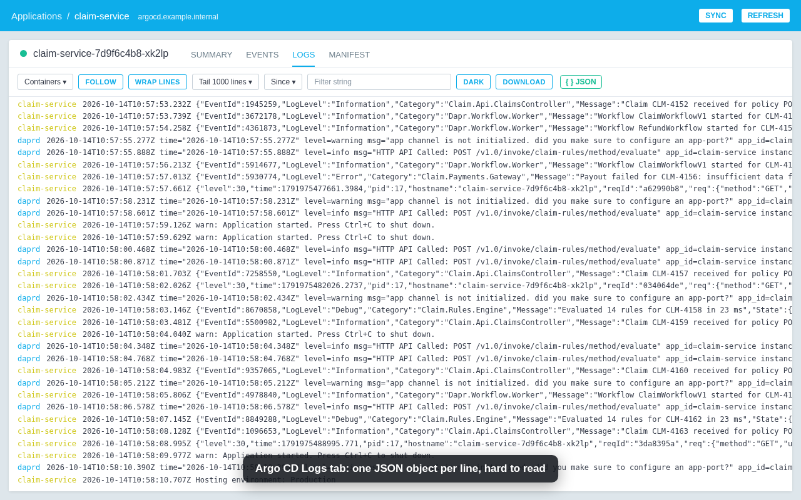801x500 pixels.
Task: Select log line with reqId a62990b8
Action: 400,189
